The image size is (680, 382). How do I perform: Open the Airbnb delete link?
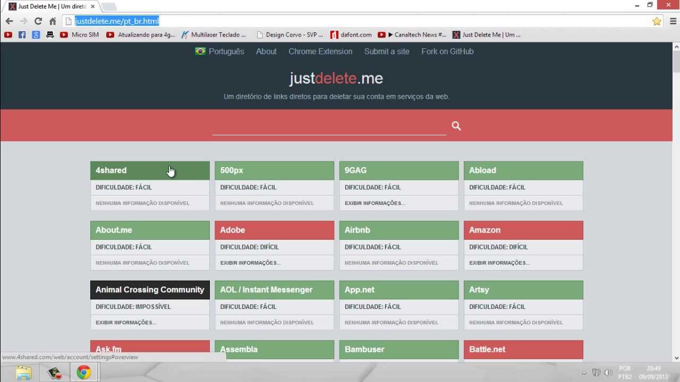(399, 230)
